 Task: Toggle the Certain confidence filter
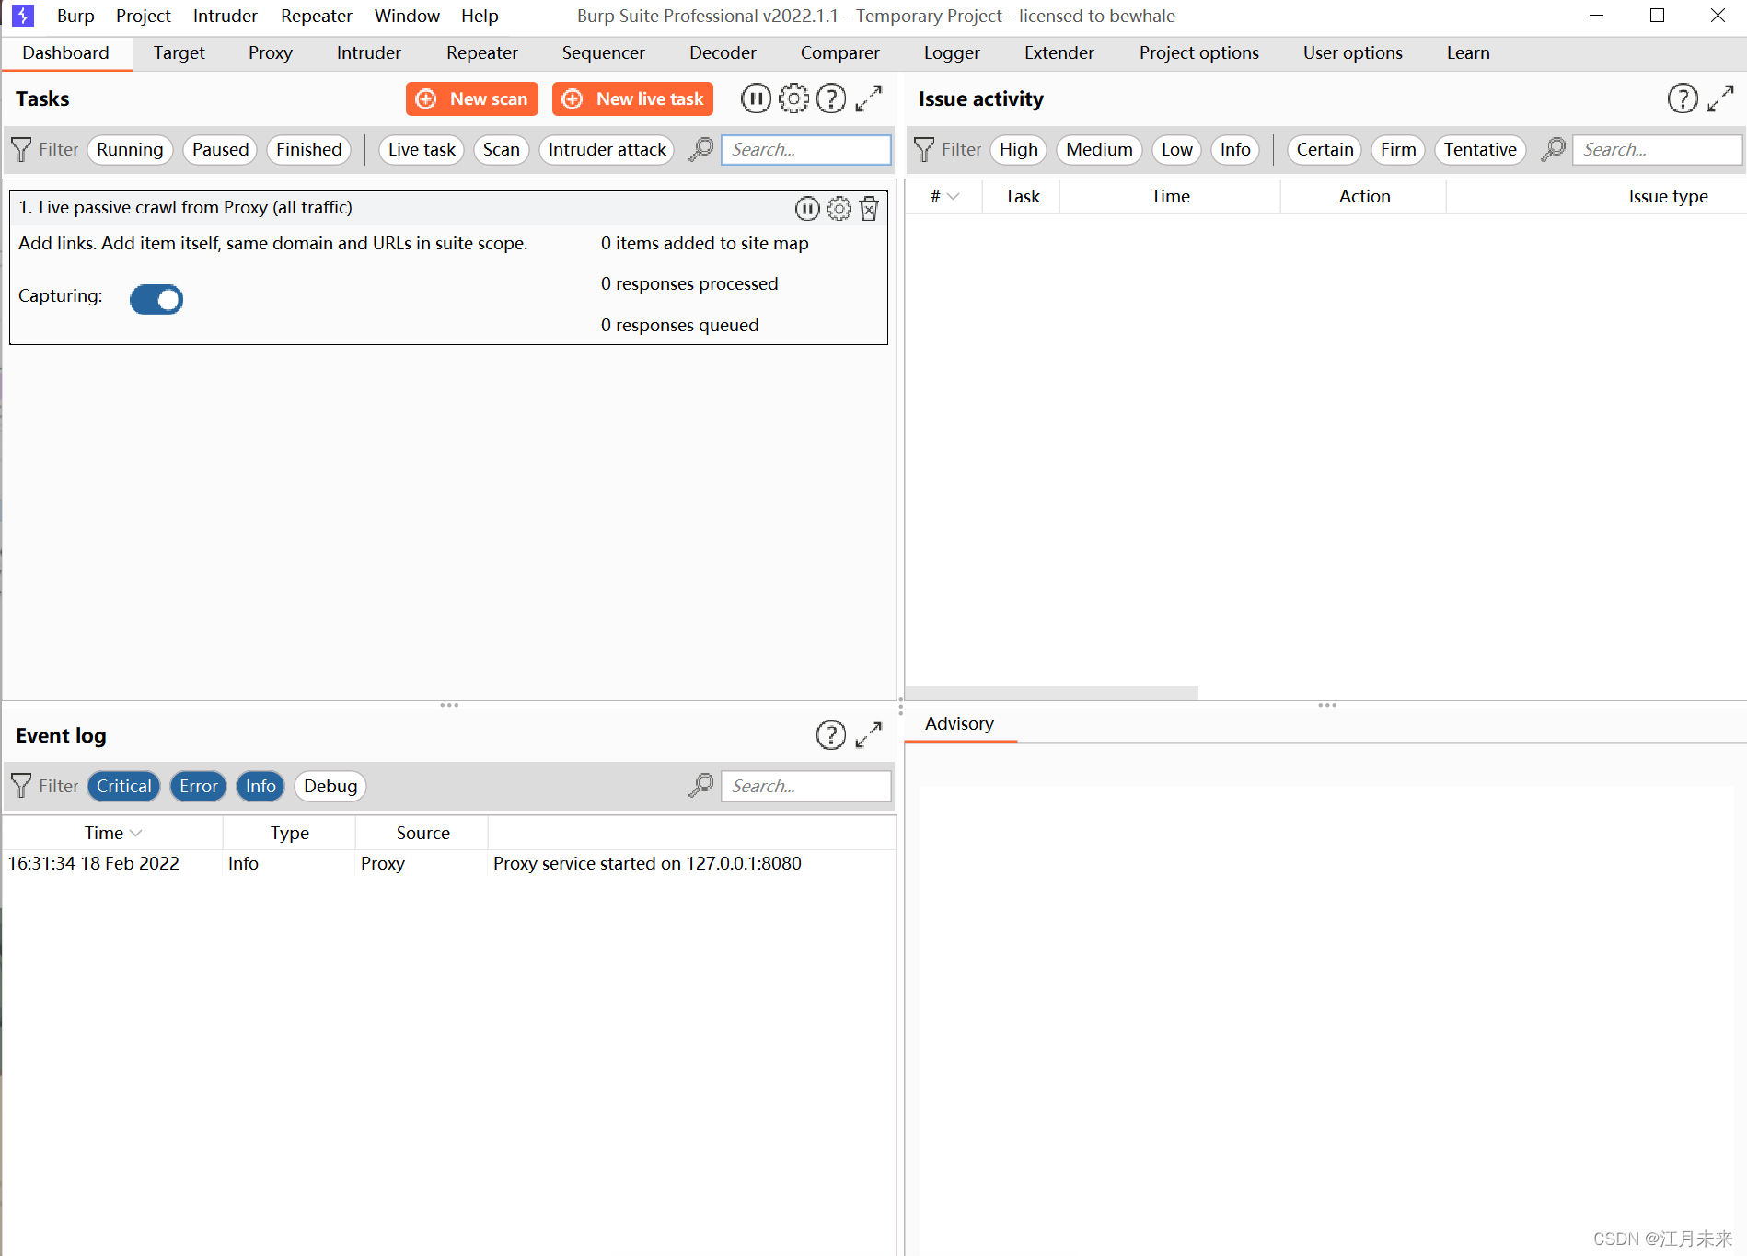click(1325, 149)
